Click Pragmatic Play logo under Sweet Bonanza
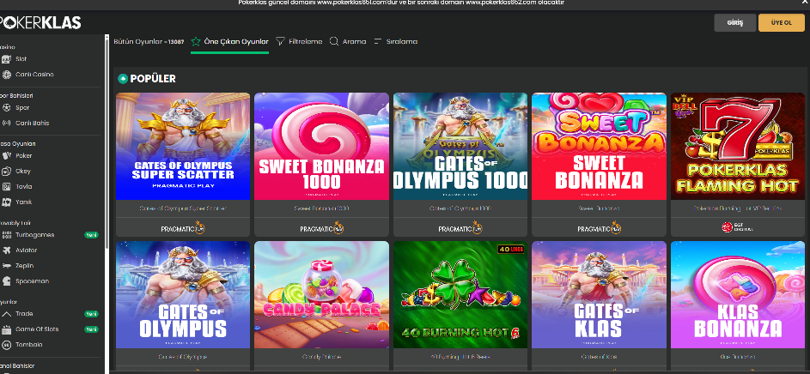 [x=599, y=227]
